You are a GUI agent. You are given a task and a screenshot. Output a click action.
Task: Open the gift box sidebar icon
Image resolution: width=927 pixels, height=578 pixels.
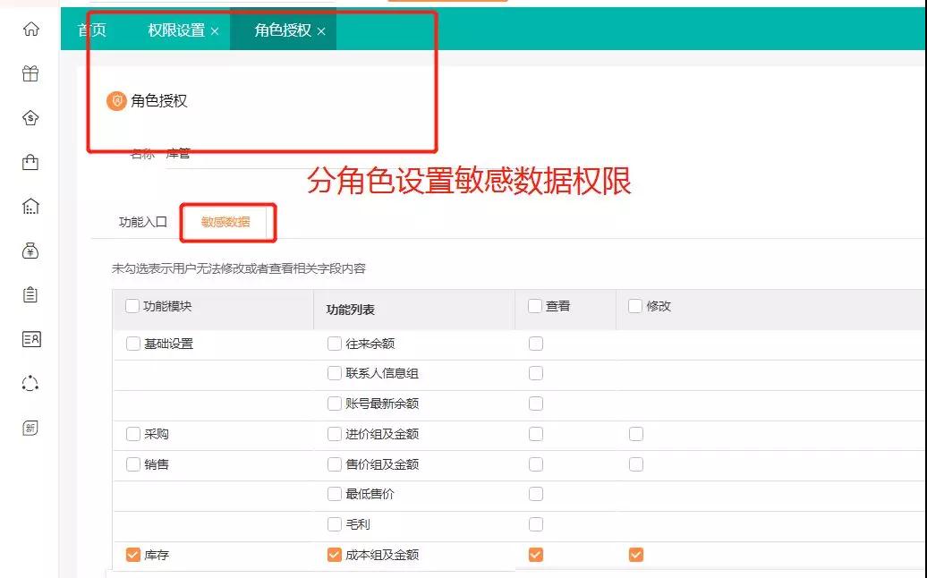pyautogui.click(x=30, y=74)
